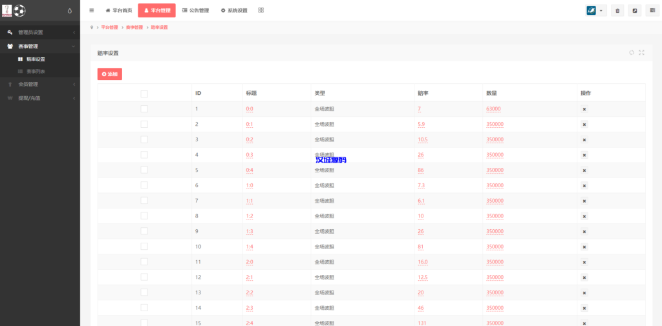The image size is (662, 326).
Task: Edit the title 2:2 in row 13
Action: 250,292
